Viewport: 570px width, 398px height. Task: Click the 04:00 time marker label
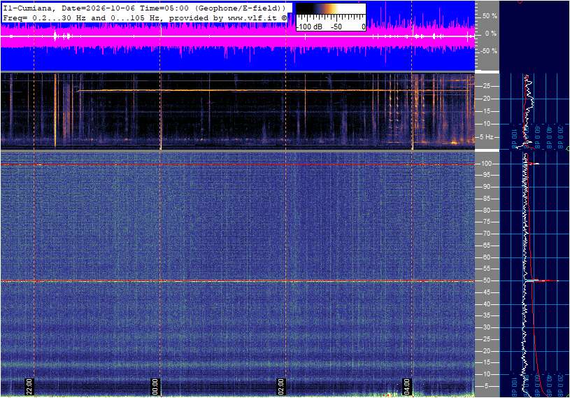click(x=407, y=386)
